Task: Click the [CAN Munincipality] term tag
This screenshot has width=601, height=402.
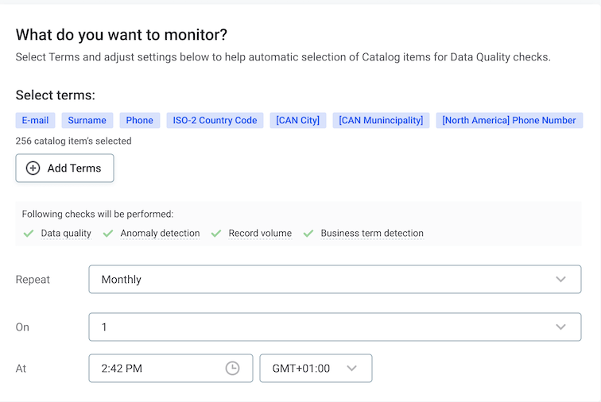Action: click(x=381, y=121)
